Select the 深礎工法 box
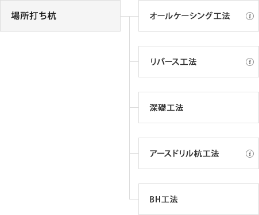Viewport: 259px width, 215px height. pyautogui.click(x=199, y=107)
